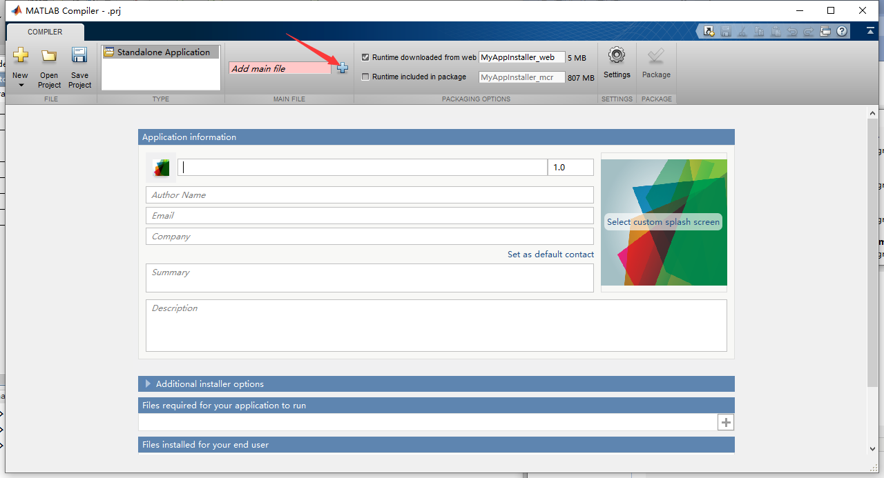884x478 pixels.
Task: Collapse the quick access toolbar left arrow
Action: click(698, 31)
